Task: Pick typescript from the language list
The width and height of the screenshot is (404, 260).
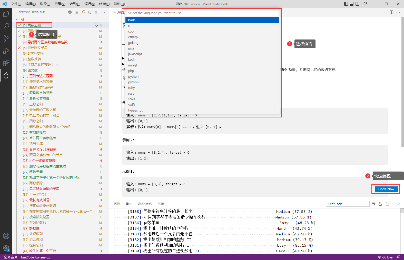Action: click(202, 110)
